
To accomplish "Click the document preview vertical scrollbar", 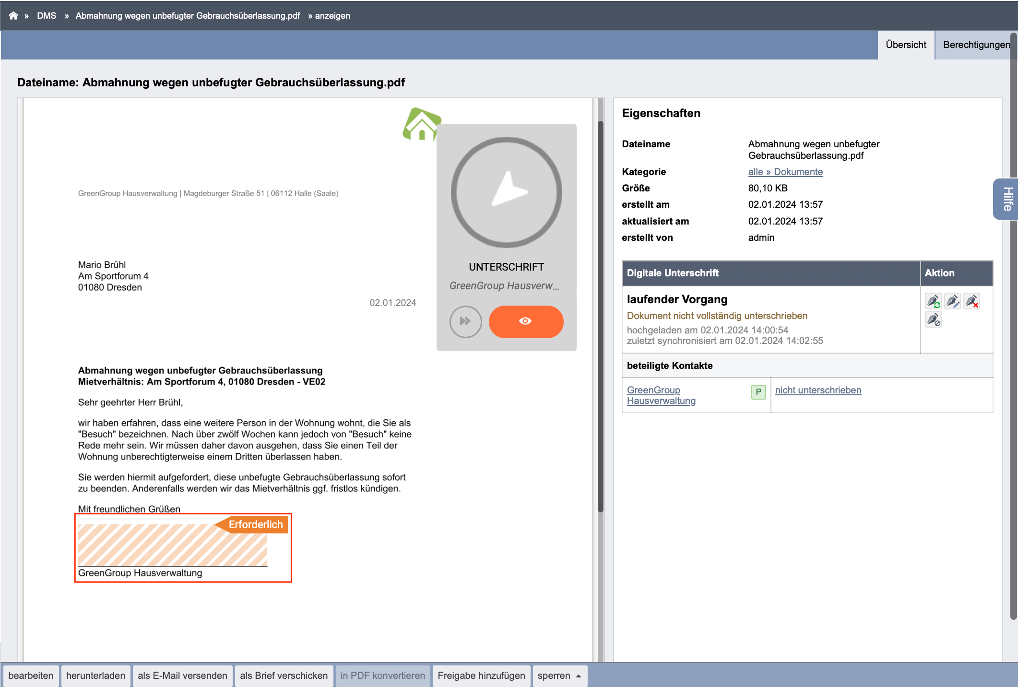I will point(600,317).
